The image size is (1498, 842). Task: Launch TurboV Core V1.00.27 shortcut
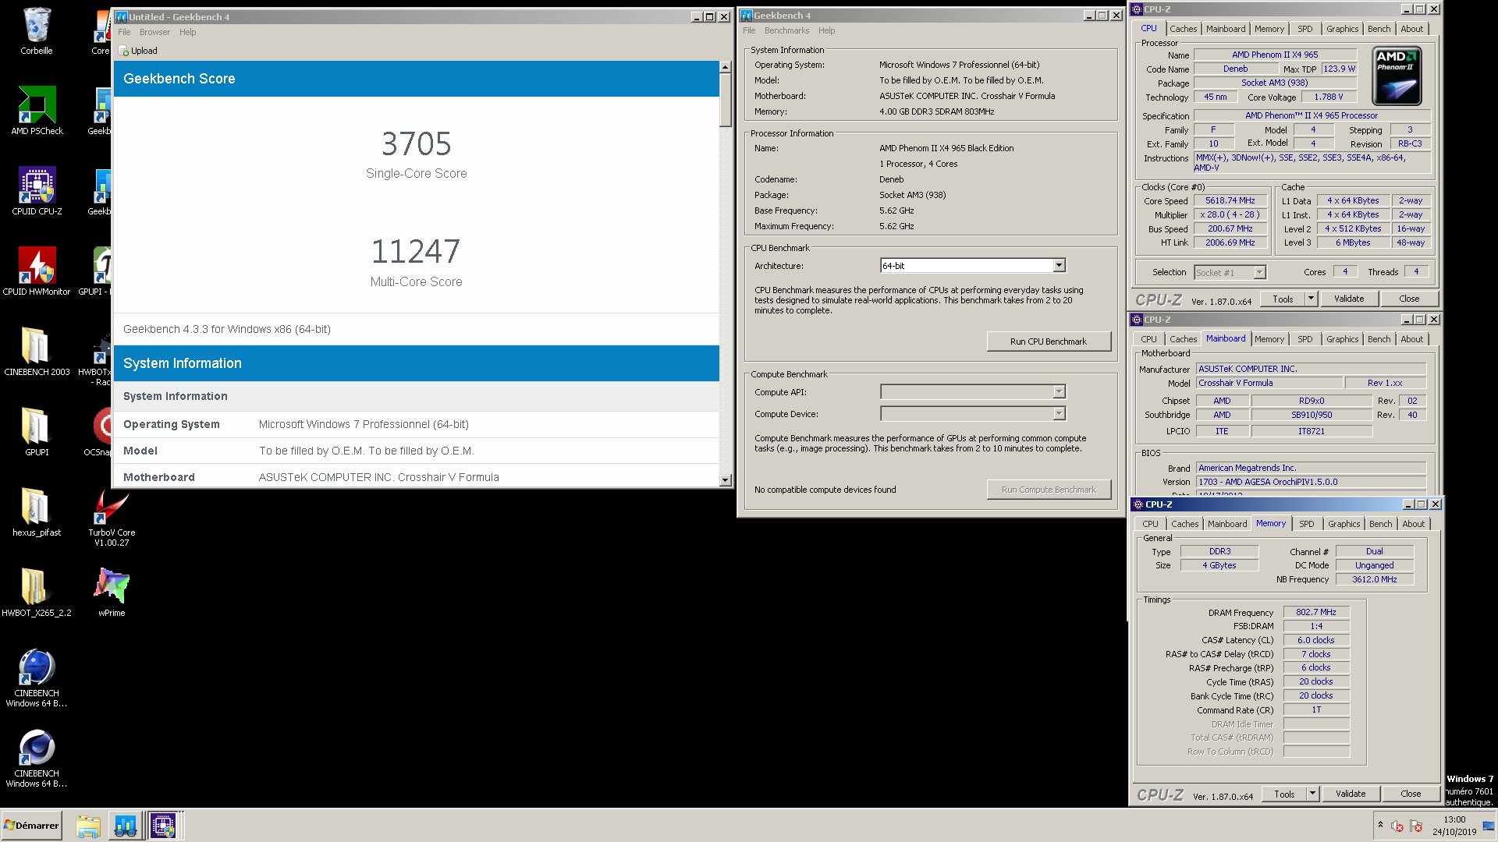112,517
